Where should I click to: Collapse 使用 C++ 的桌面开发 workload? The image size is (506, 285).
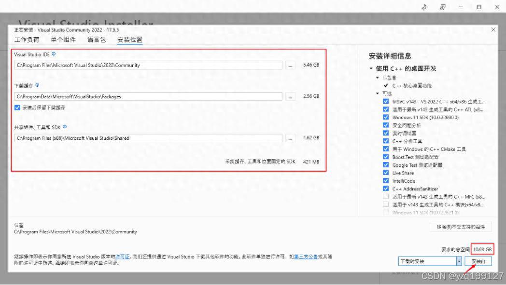pos(371,68)
